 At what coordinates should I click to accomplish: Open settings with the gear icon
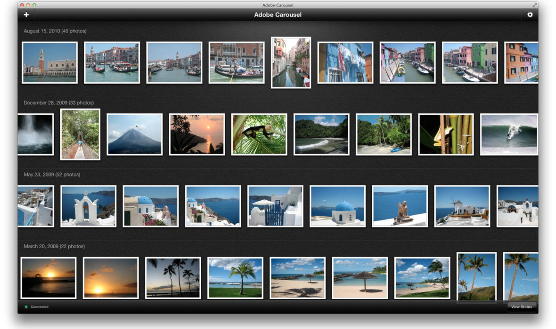pyautogui.click(x=530, y=15)
